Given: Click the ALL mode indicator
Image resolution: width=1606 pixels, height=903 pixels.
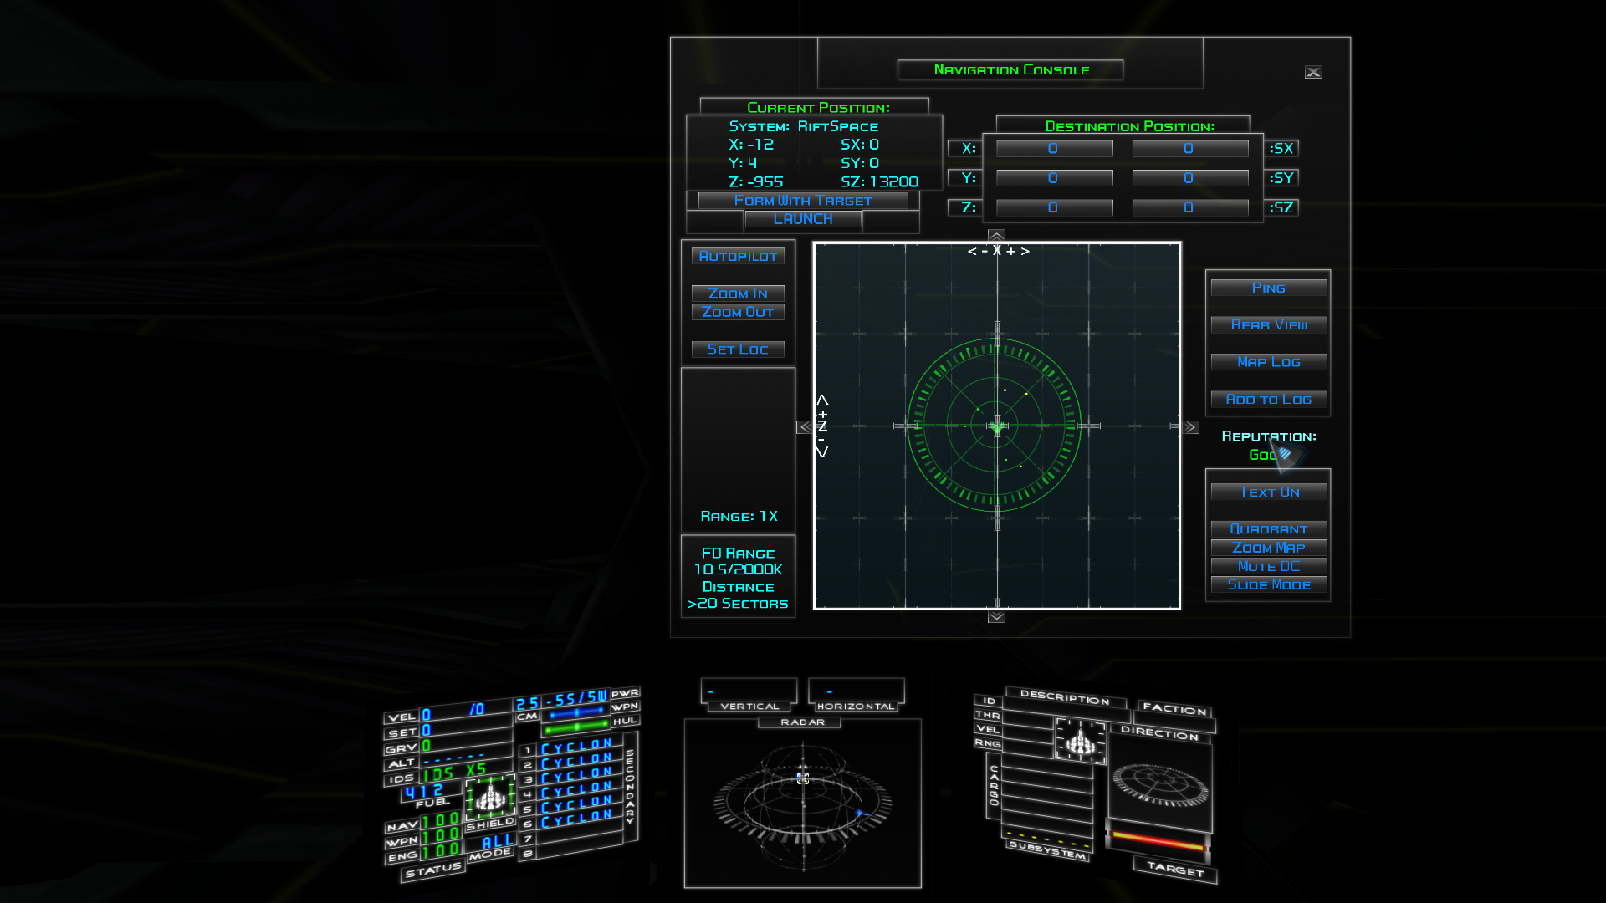Looking at the screenshot, I should click(x=498, y=841).
